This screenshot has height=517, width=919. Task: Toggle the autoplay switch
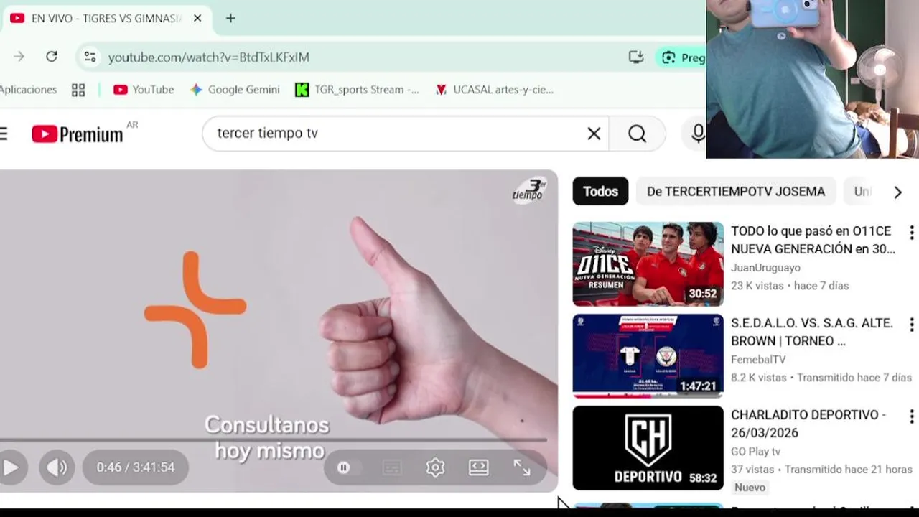click(x=349, y=468)
